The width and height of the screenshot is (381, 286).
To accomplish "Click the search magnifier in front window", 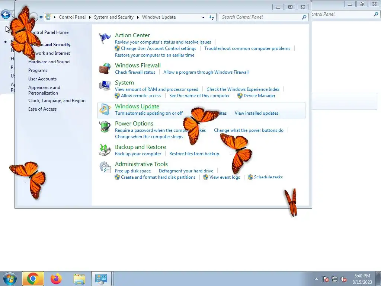I will 304,17.
